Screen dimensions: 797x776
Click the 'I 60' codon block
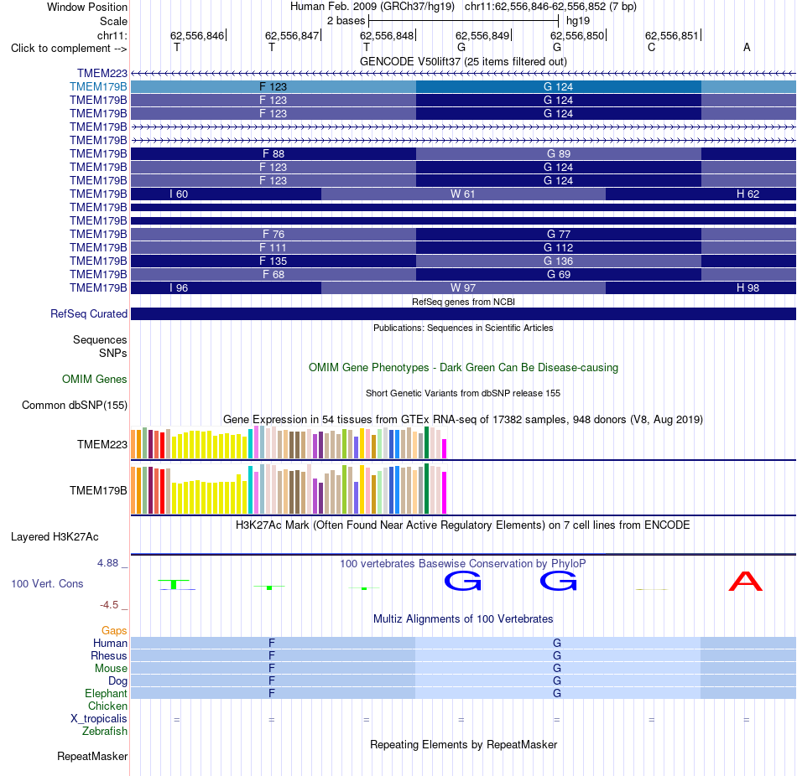[227, 194]
